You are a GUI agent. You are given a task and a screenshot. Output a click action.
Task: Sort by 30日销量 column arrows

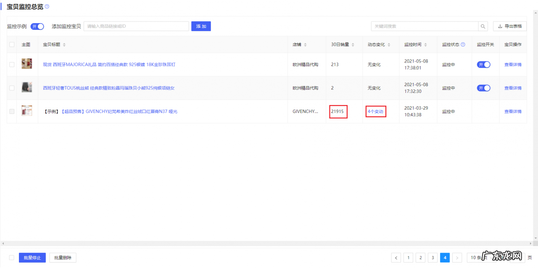tap(353, 45)
